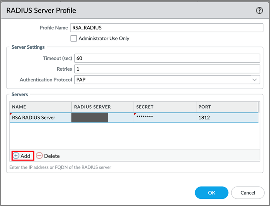Click the OK button
The width and height of the screenshot is (270, 206).
(x=211, y=193)
